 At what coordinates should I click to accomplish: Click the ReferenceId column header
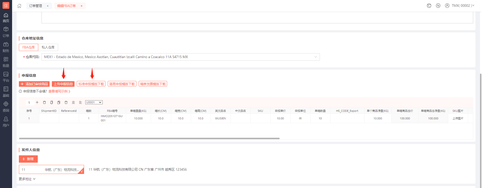[x=69, y=111]
